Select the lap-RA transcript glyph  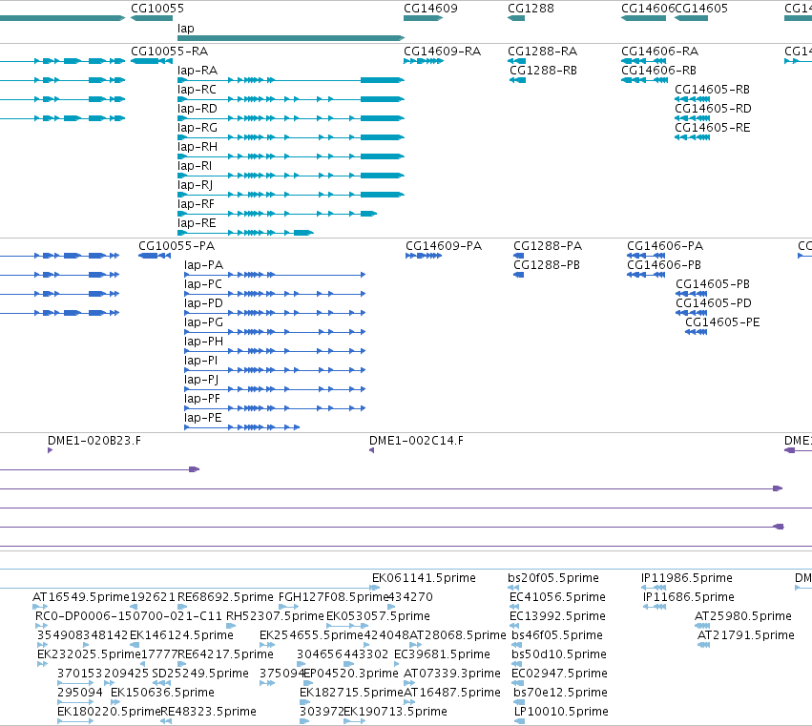pos(290,80)
